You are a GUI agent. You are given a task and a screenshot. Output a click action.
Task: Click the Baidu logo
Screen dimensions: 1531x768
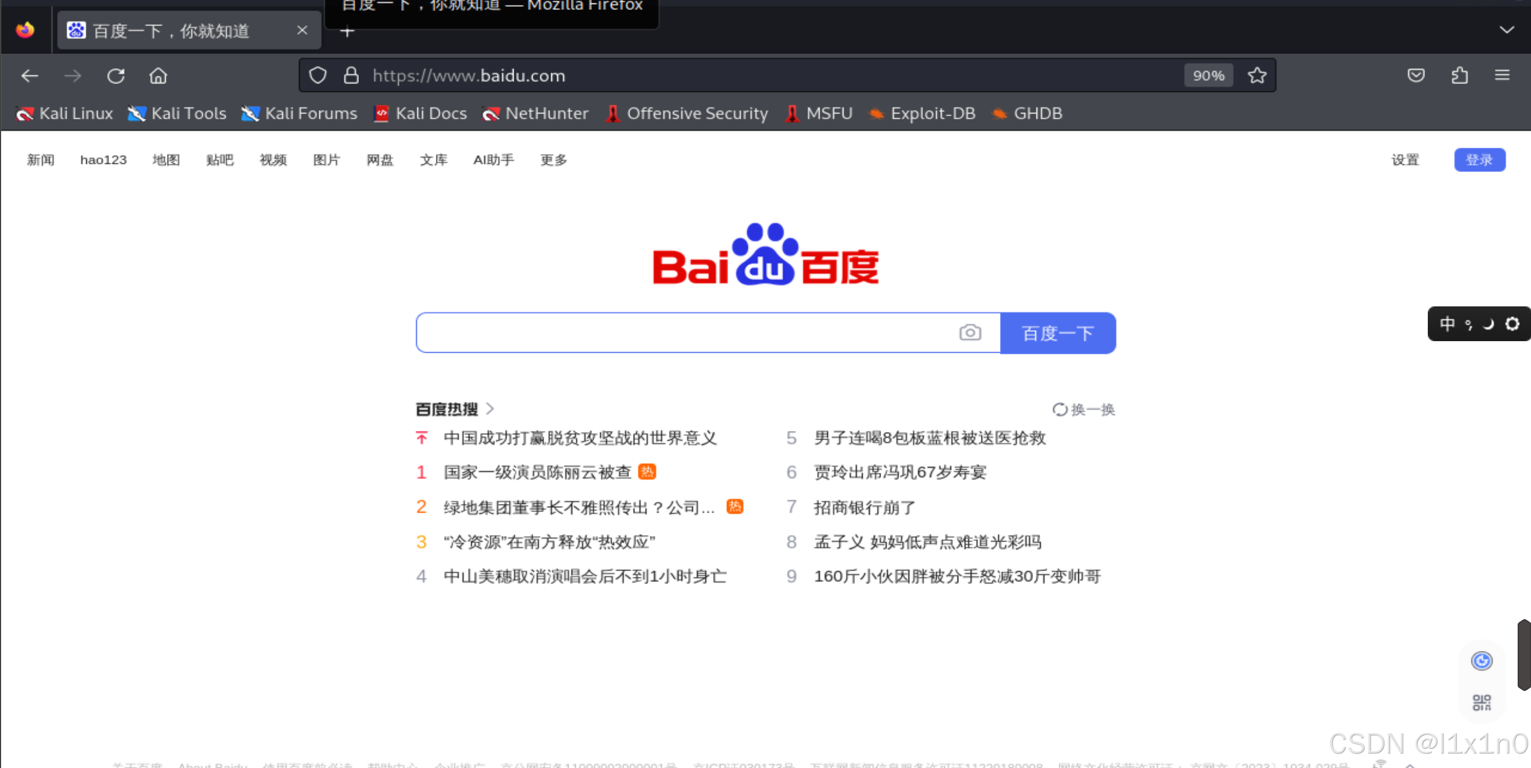click(765, 254)
